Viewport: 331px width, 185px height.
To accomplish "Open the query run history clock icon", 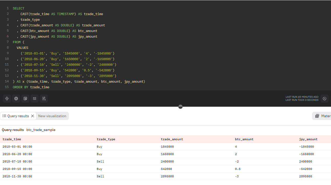I will pos(325,99).
